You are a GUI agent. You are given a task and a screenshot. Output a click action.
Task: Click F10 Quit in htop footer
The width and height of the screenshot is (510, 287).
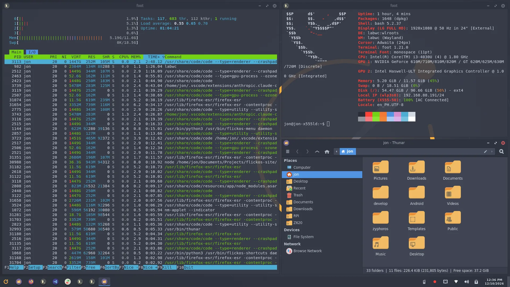pos(185,267)
